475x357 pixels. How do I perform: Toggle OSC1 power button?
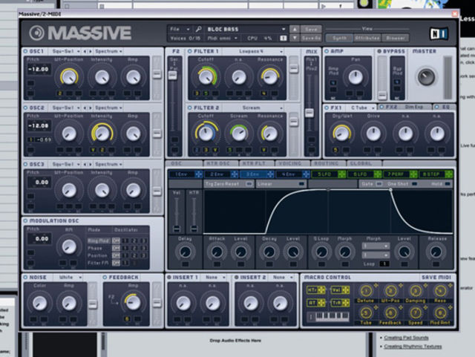25,51
